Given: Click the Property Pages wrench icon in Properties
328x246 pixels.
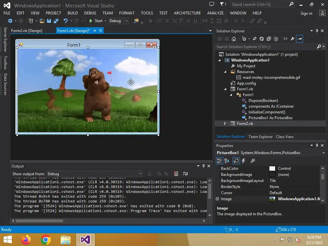Looking at the screenshot, I should click(253, 161).
